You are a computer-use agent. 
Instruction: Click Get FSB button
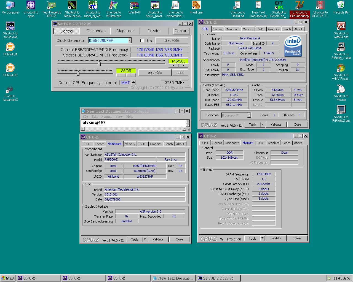coord(172,40)
